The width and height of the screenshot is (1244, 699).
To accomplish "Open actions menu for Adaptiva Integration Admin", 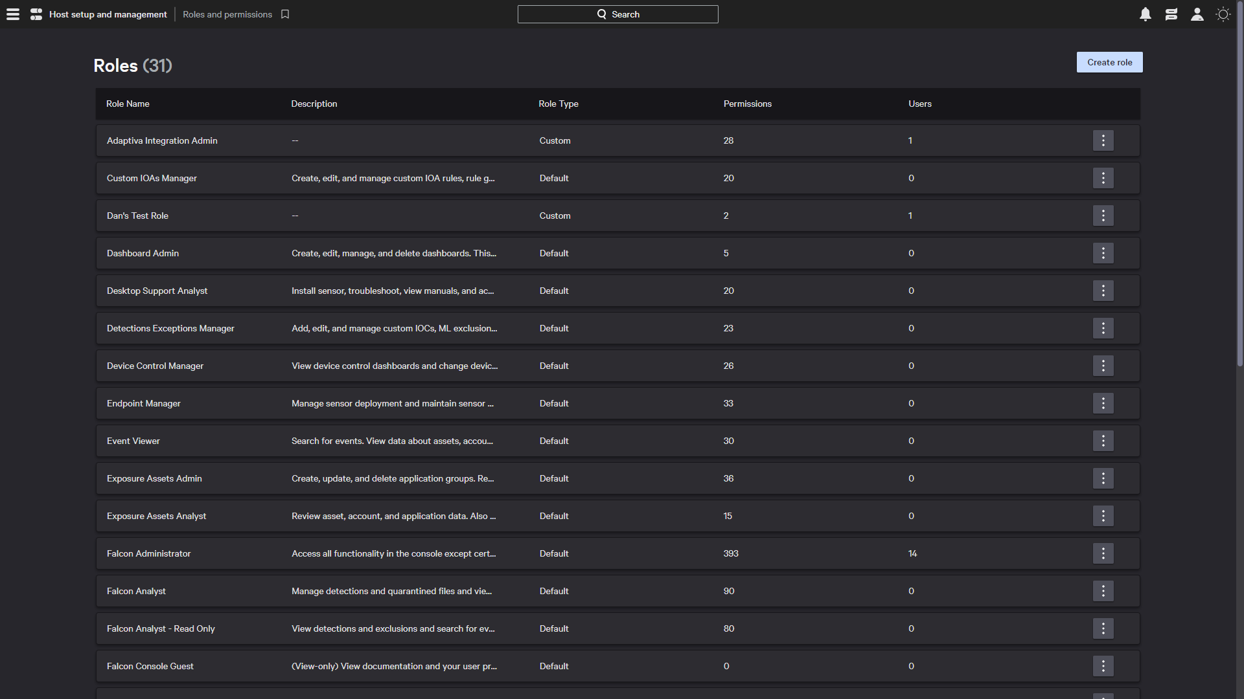I will point(1103,140).
